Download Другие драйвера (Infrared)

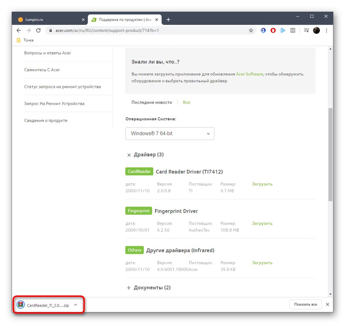(262, 263)
